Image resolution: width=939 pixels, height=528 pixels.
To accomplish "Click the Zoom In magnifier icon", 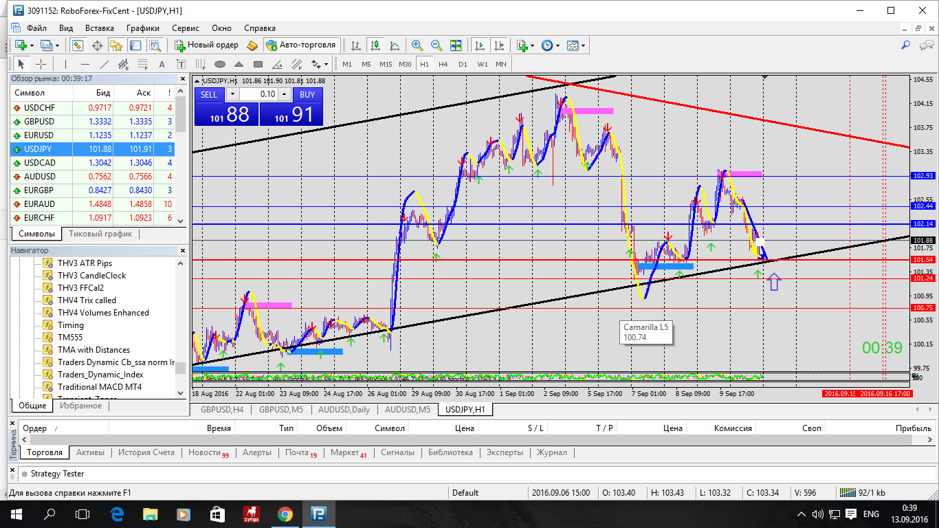I will pos(417,45).
